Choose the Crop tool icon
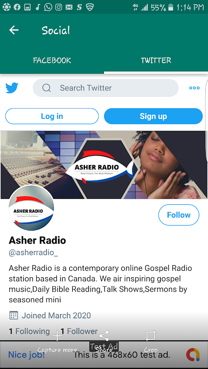Screen dimensions: 208x369 pyautogui.click(x=151, y=336)
